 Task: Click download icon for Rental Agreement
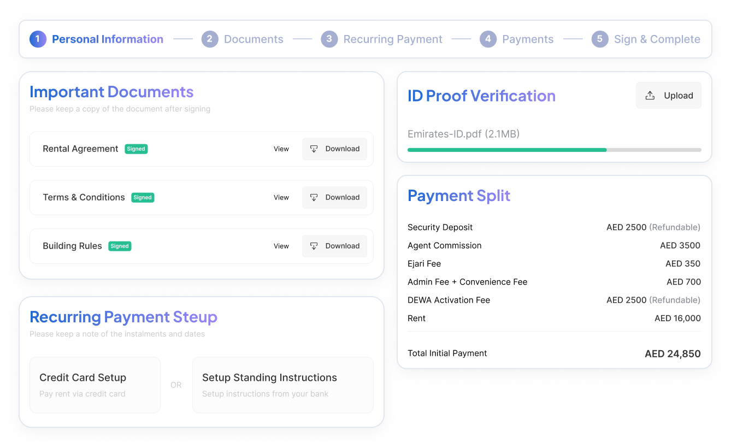pos(314,149)
